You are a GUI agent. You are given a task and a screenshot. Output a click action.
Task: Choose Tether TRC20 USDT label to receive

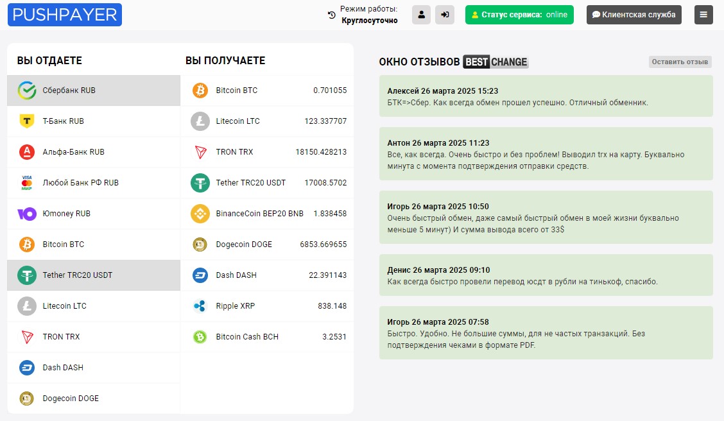pos(251,183)
